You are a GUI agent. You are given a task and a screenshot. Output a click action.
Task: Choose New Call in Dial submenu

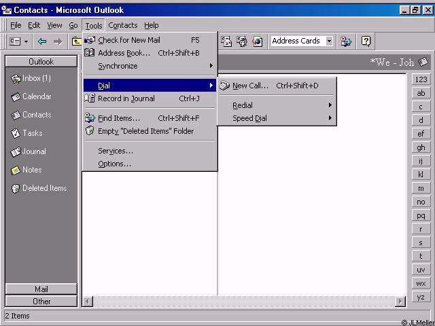(277, 86)
